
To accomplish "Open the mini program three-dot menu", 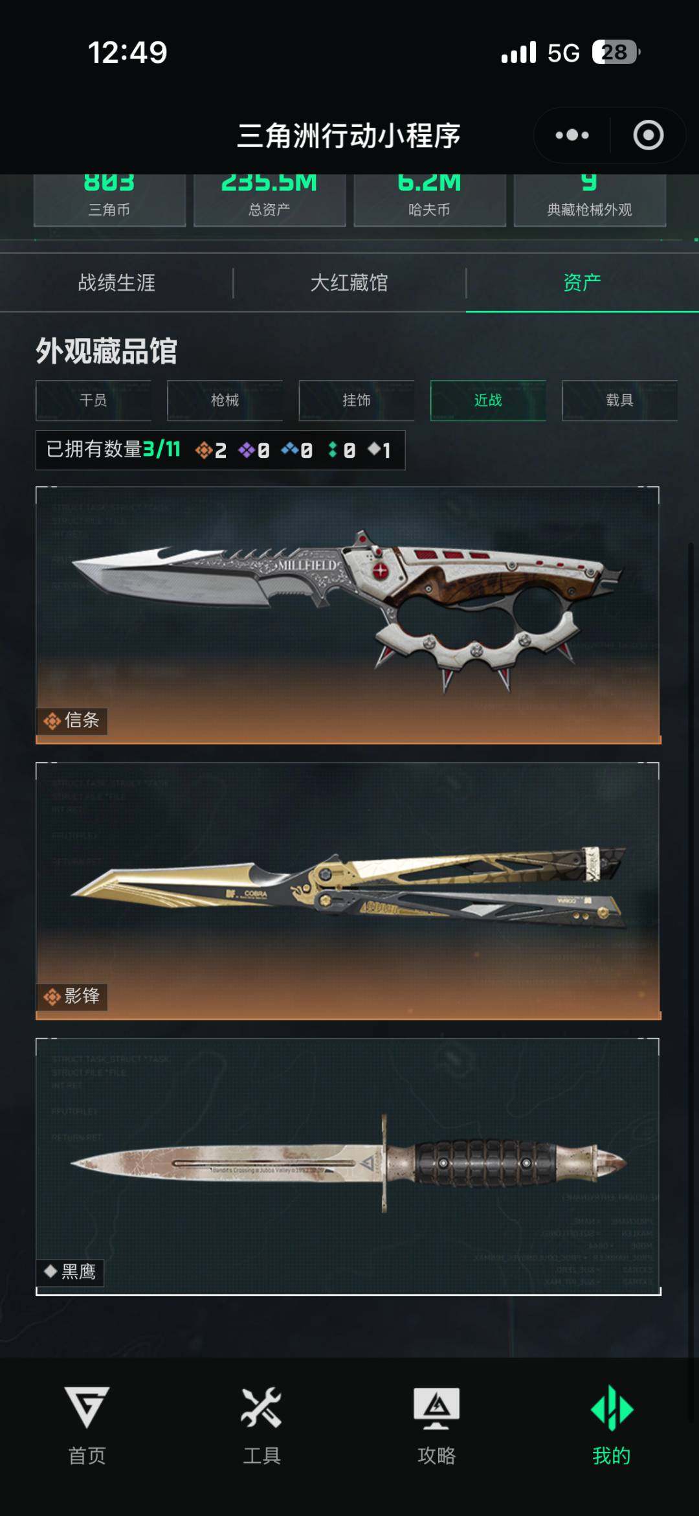I will click(x=572, y=135).
